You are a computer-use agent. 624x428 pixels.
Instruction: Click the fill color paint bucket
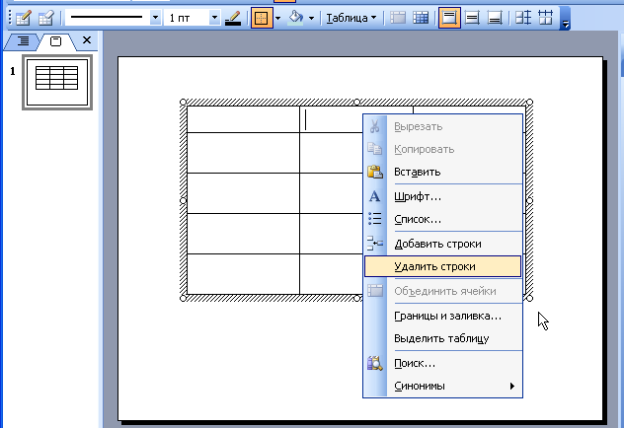(x=296, y=18)
